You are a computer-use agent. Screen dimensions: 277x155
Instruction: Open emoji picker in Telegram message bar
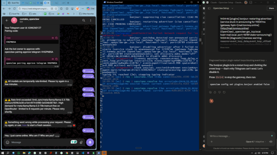click(7, 142)
